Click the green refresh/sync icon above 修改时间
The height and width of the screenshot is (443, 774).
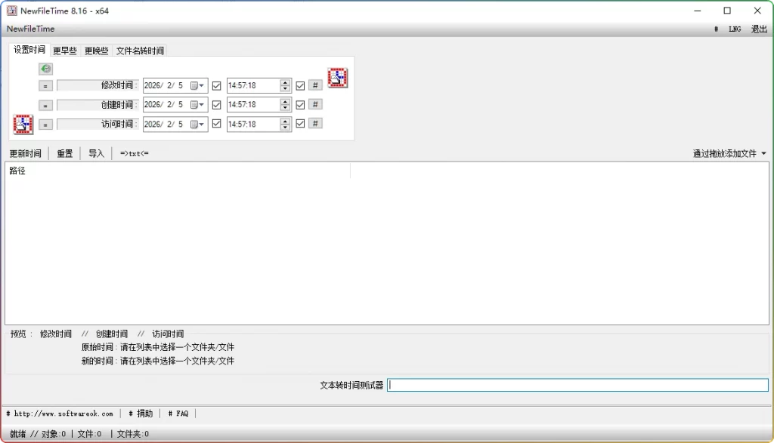click(45, 69)
